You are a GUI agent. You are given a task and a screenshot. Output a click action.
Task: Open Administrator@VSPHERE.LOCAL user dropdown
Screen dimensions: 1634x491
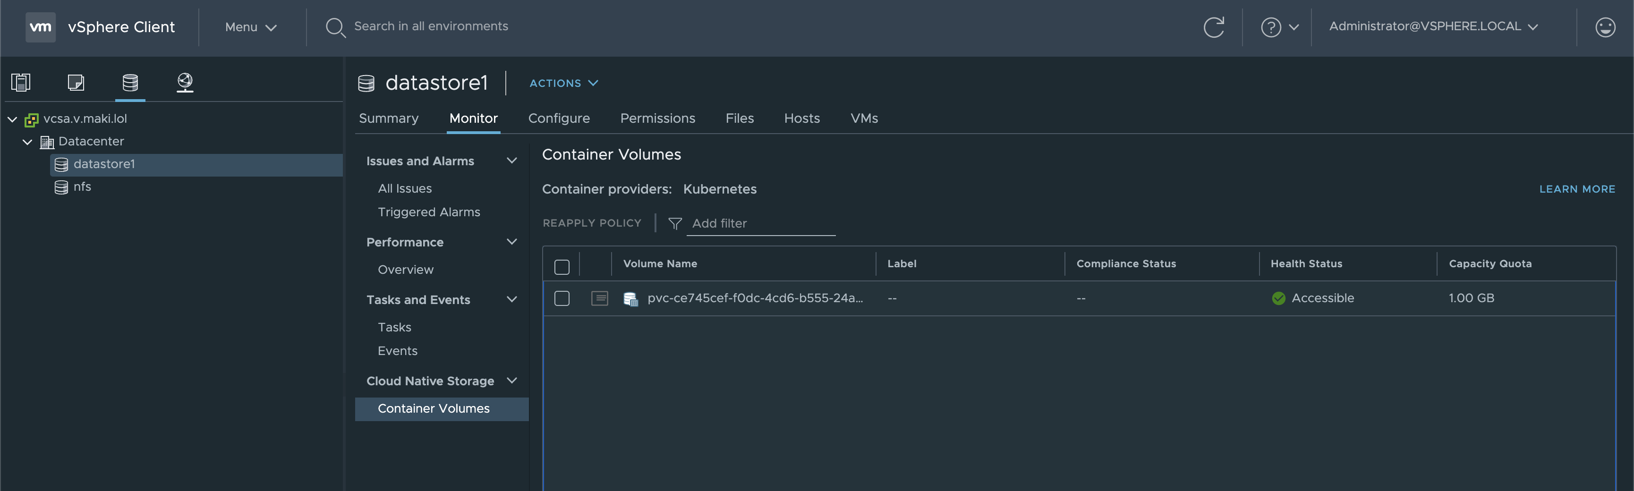[1434, 26]
